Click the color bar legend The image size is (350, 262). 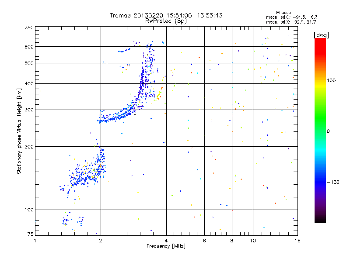(320, 130)
